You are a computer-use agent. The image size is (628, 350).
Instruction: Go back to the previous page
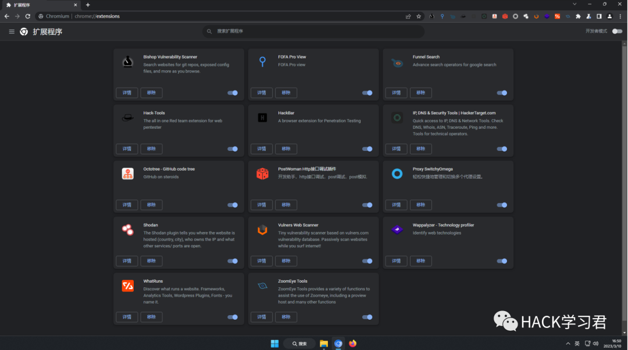[7, 16]
